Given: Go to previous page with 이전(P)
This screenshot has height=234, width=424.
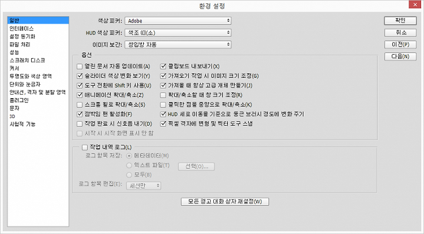Looking at the screenshot, I should click(400, 45).
